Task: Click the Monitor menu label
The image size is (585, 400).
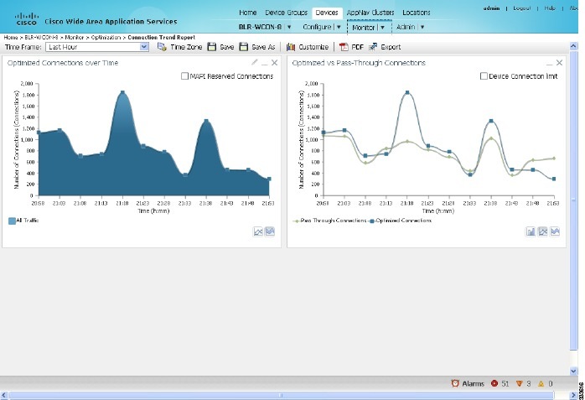Action: pyautogui.click(x=364, y=27)
